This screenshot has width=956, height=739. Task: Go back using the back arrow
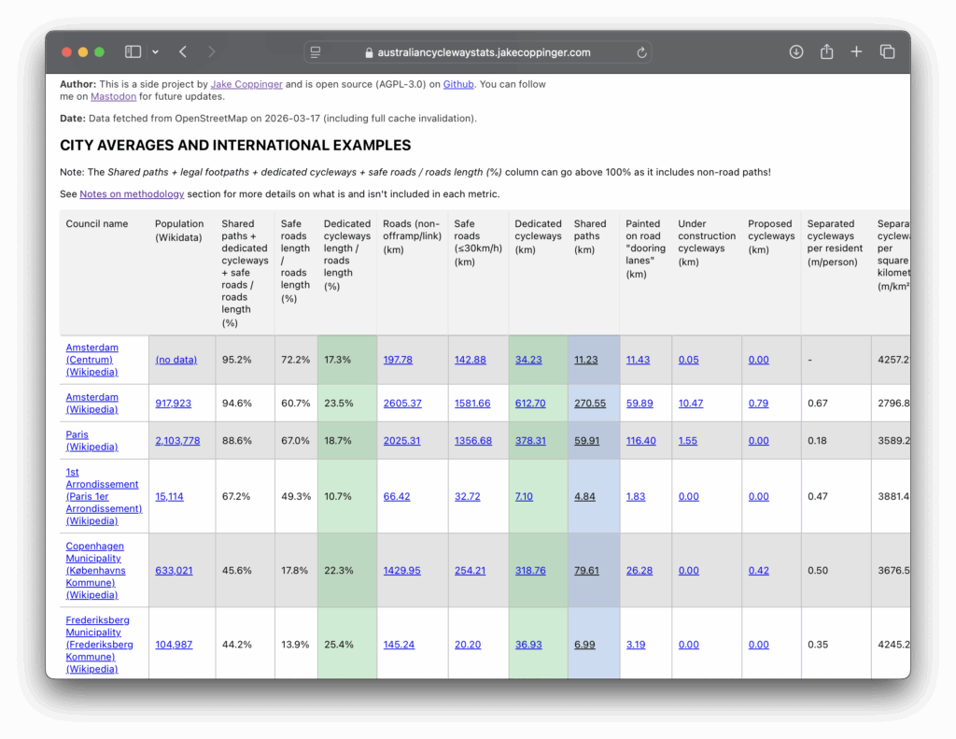pyautogui.click(x=183, y=52)
